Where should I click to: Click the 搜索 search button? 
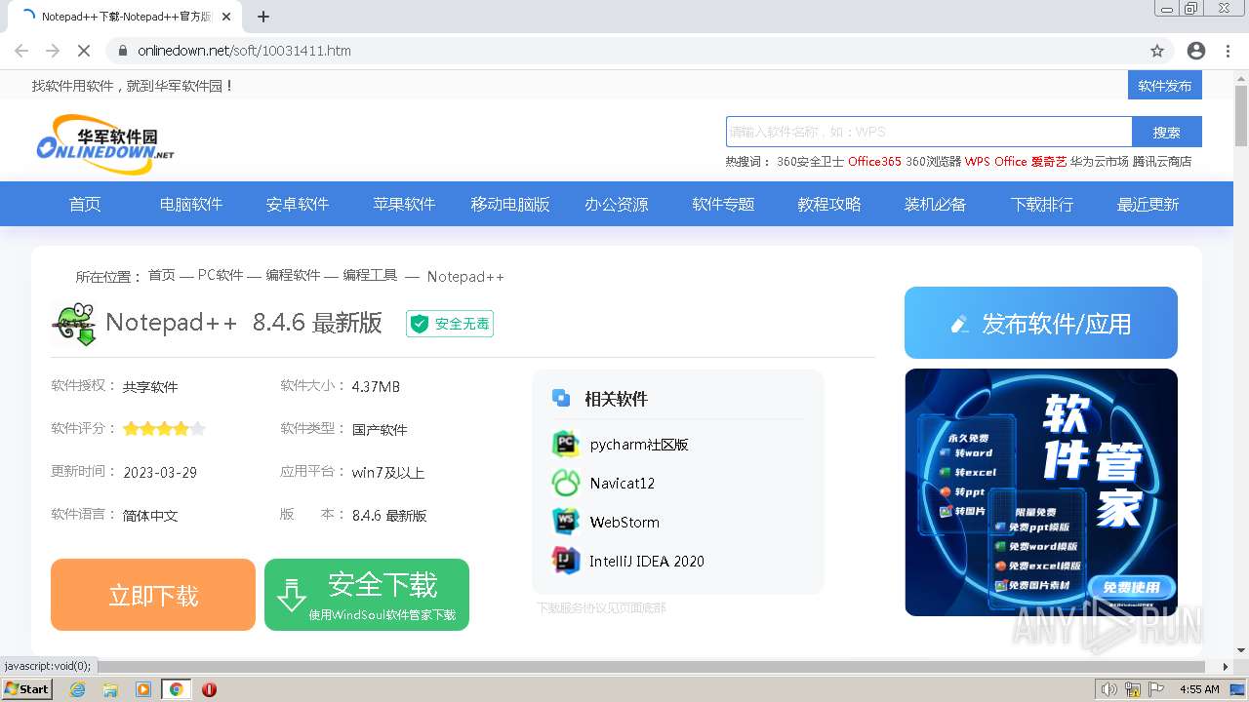tap(1167, 132)
